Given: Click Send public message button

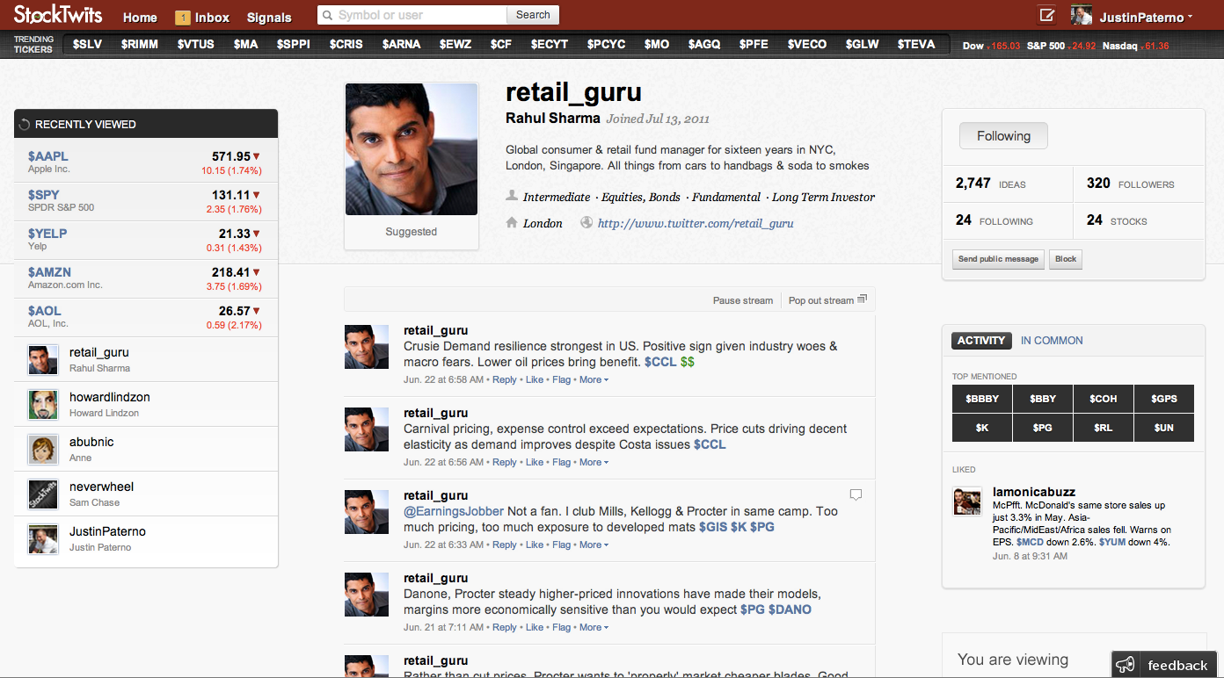Looking at the screenshot, I should coord(998,259).
